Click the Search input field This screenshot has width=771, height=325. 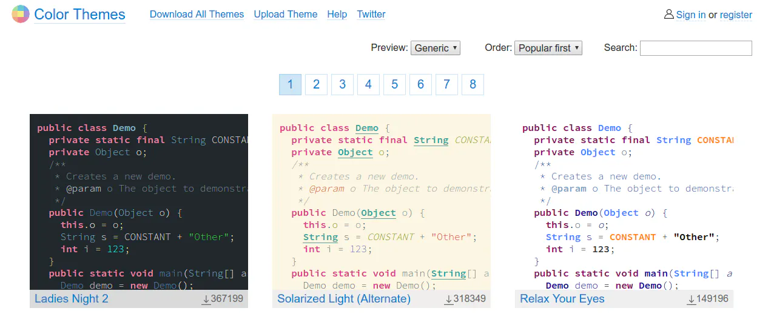696,48
